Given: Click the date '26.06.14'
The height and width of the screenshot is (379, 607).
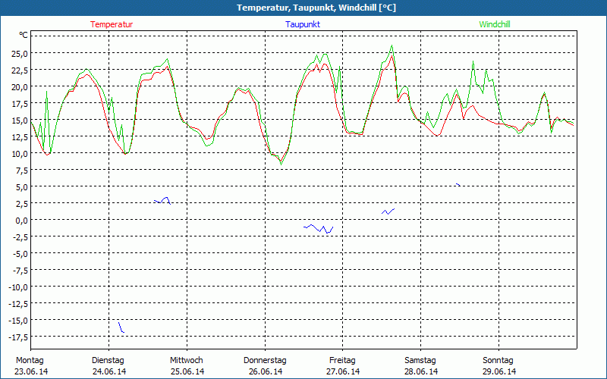Looking at the screenshot, I should [266, 371].
